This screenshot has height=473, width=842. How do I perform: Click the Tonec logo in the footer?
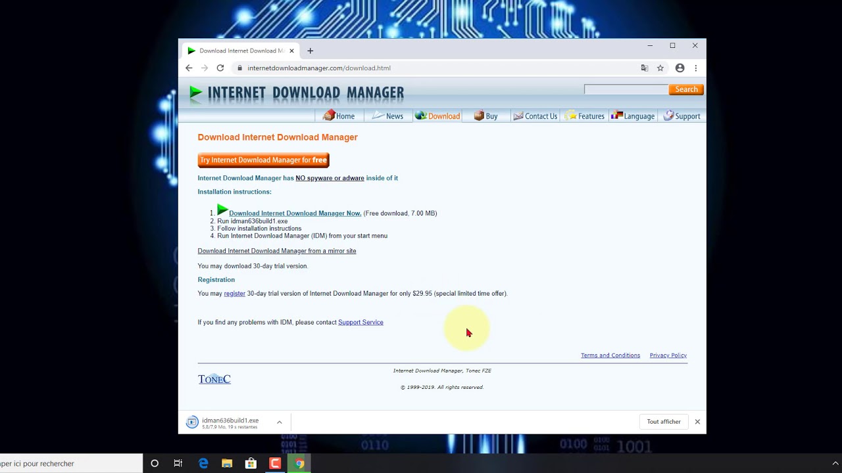214,379
